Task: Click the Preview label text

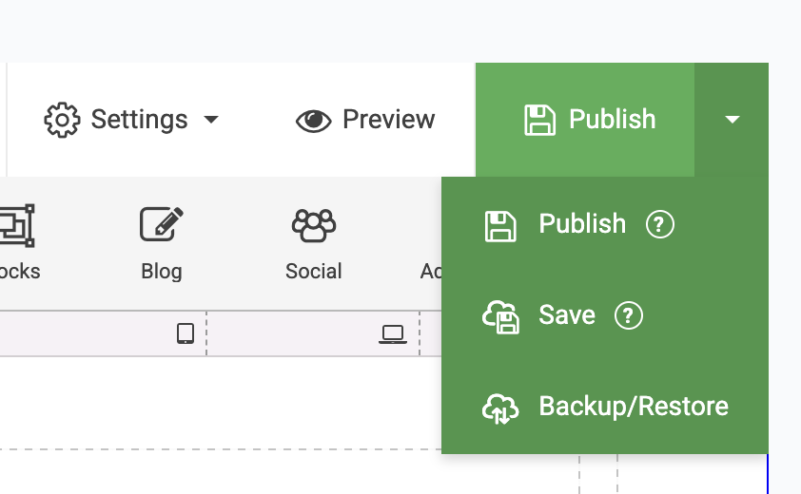Action: pos(388,120)
